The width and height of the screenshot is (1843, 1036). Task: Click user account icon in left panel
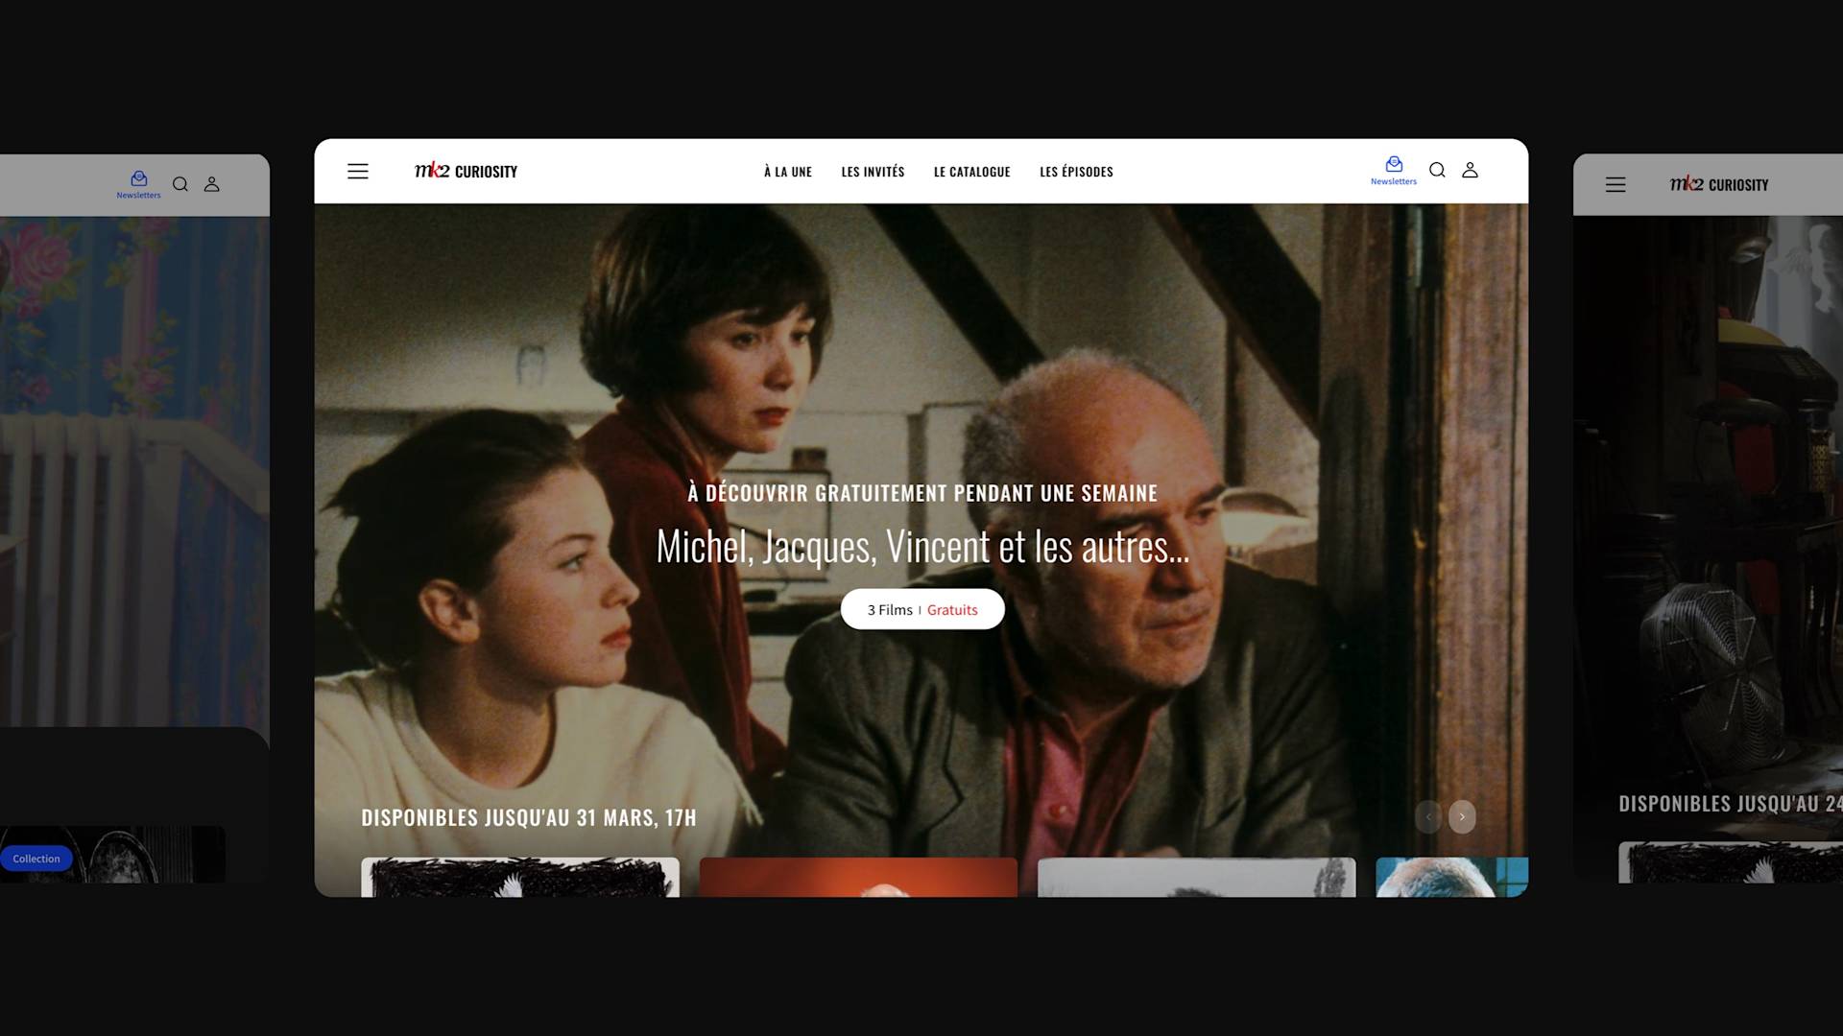[x=211, y=184]
